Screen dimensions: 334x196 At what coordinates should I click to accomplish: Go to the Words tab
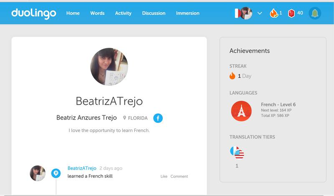coord(97,13)
